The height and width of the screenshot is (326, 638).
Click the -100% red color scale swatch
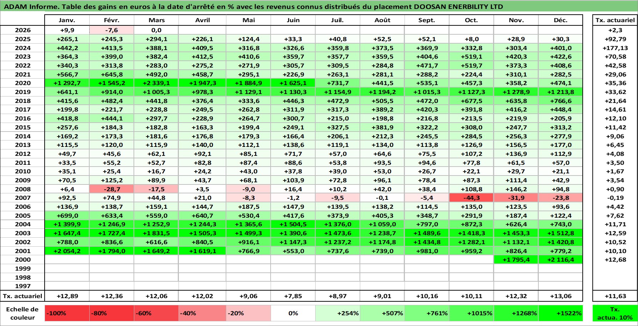tap(67, 313)
